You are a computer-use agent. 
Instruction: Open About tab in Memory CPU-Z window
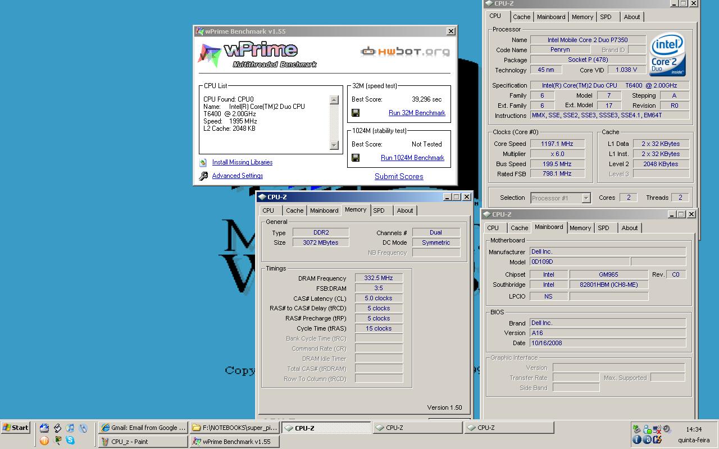coord(405,210)
